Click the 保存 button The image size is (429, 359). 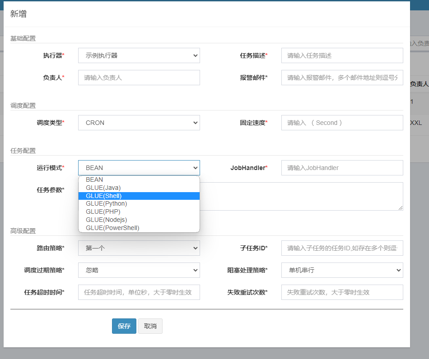tap(124, 326)
